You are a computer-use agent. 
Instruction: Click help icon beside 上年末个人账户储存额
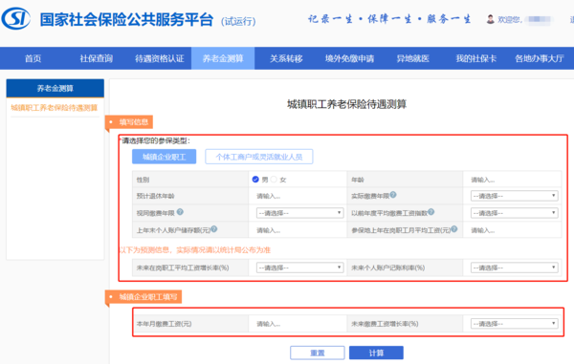214,228
